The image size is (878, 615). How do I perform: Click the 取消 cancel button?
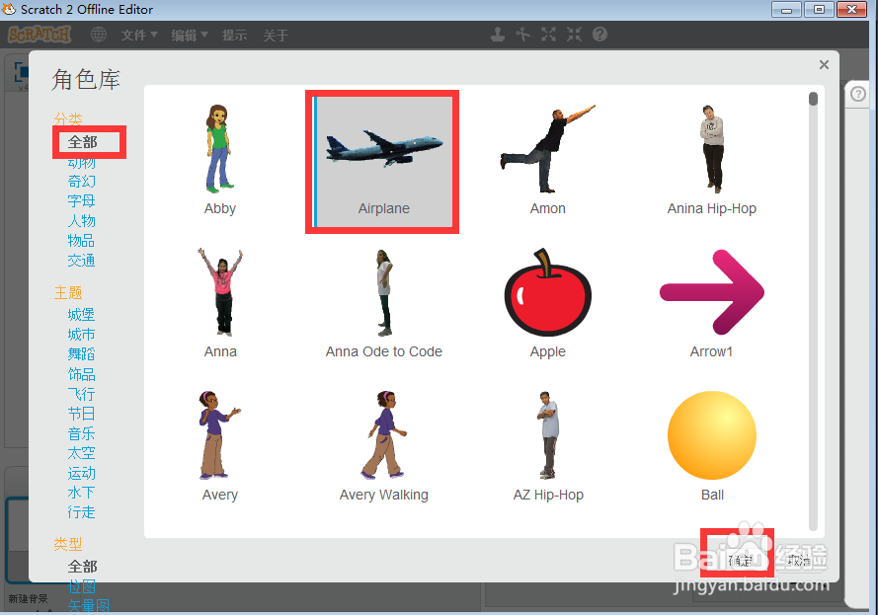click(x=799, y=560)
